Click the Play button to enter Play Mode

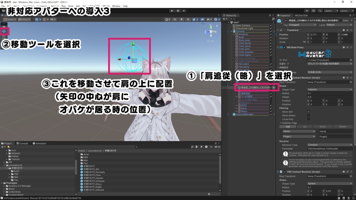172,10
